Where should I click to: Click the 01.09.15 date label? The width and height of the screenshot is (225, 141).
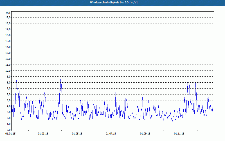(145, 134)
